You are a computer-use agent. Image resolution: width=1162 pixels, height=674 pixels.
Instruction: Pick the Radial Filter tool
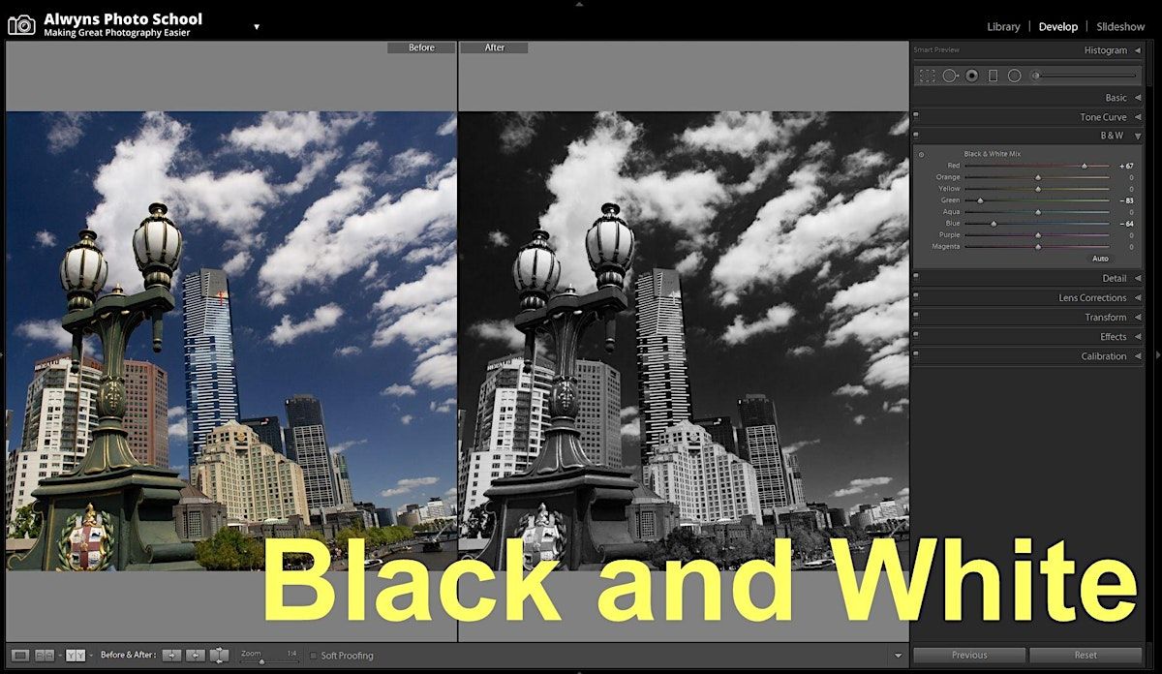(1014, 76)
